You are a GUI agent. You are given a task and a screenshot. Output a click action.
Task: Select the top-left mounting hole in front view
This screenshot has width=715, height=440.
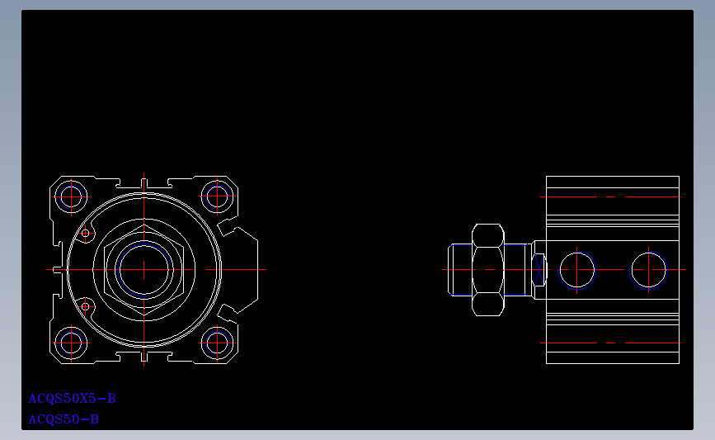(x=71, y=196)
